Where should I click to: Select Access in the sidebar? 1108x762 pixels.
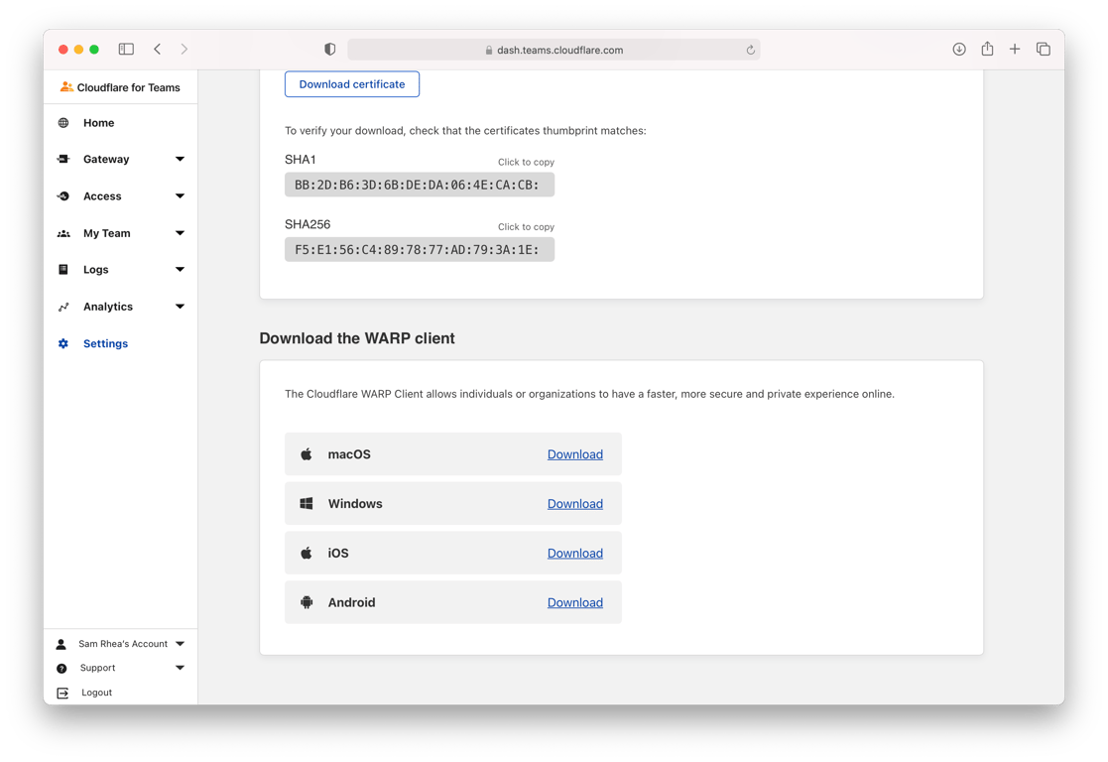[x=102, y=195]
